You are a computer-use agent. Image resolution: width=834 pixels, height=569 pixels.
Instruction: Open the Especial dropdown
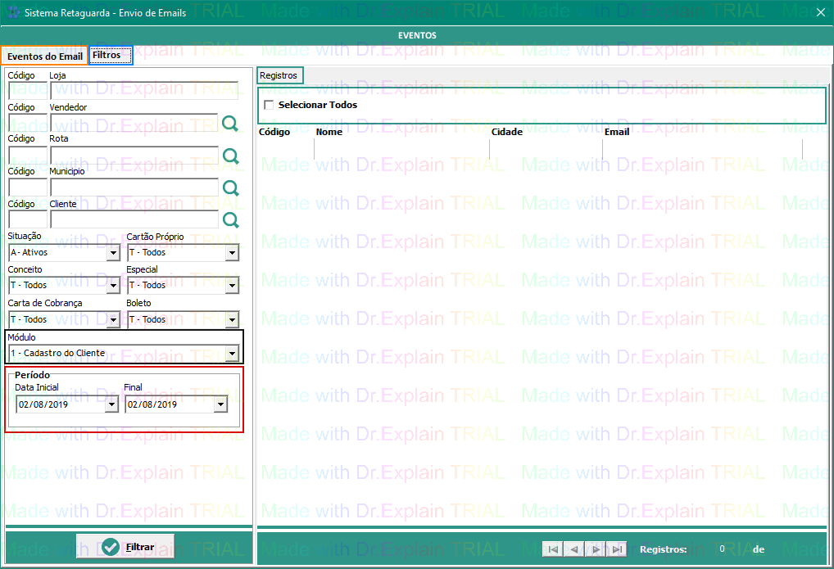tap(232, 286)
